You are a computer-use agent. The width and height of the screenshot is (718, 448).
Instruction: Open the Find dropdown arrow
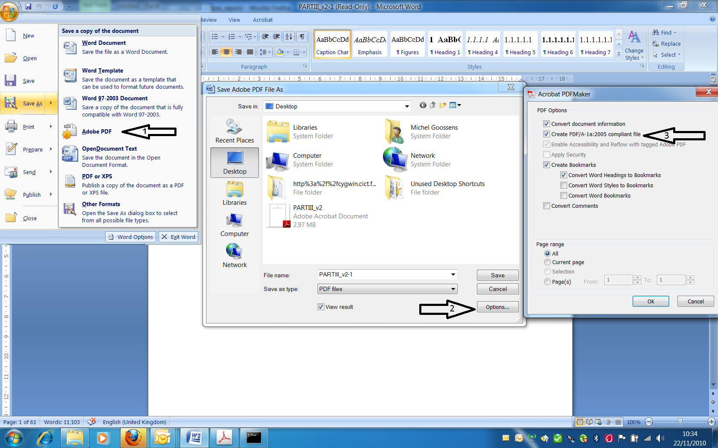tap(675, 32)
